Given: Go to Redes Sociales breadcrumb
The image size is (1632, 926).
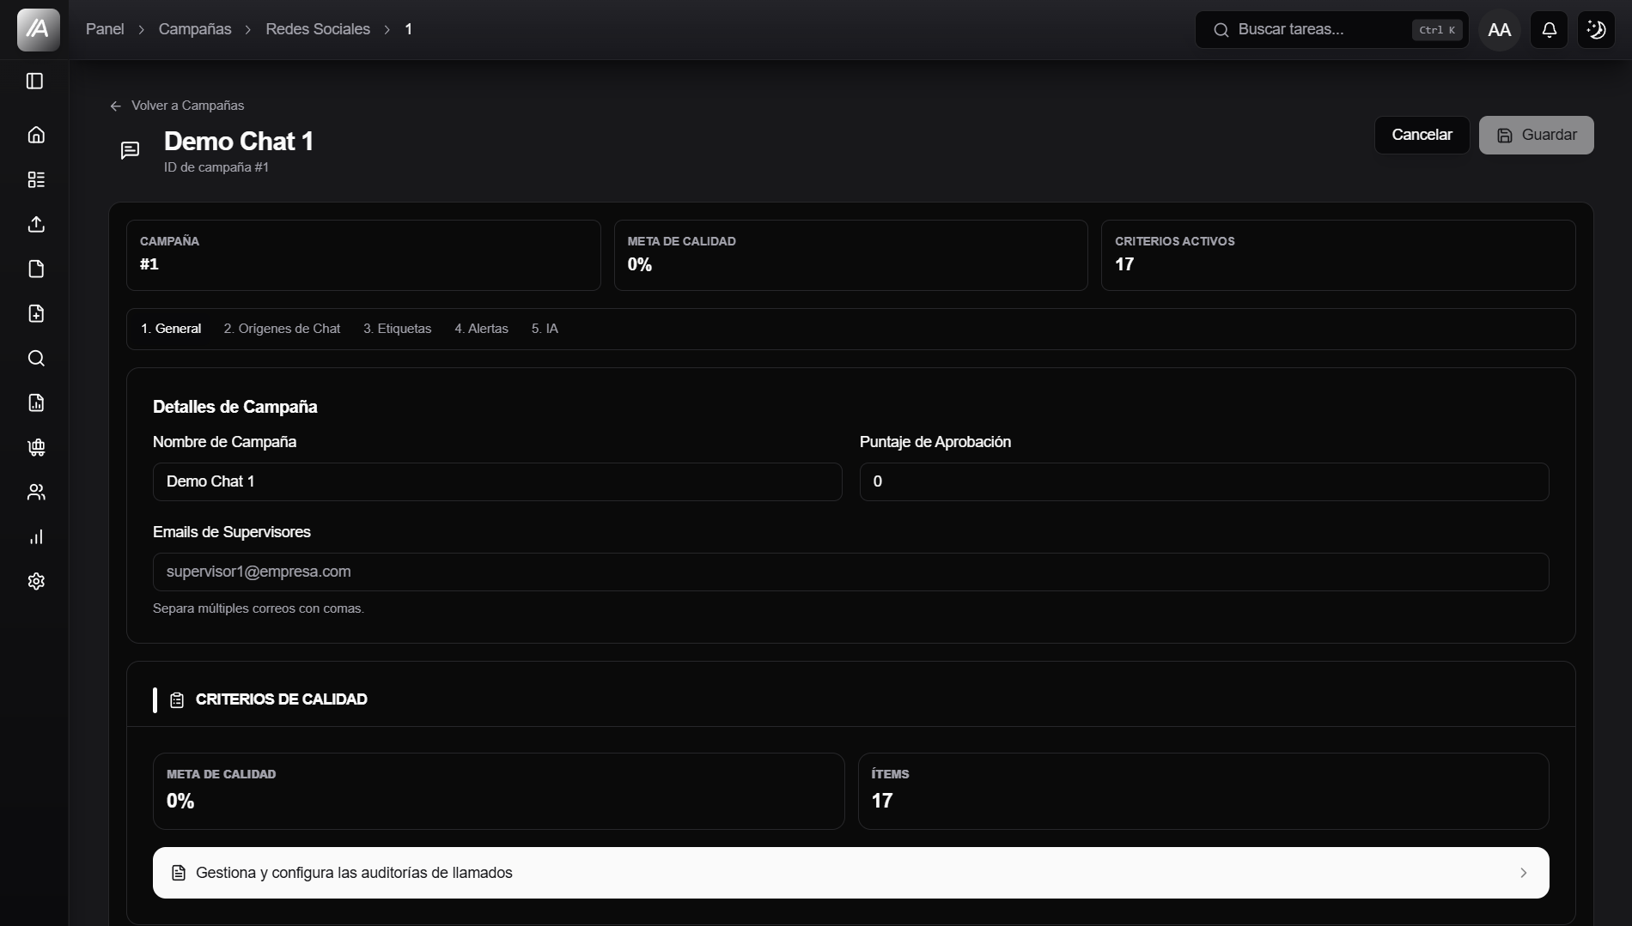Looking at the screenshot, I should tap(318, 29).
